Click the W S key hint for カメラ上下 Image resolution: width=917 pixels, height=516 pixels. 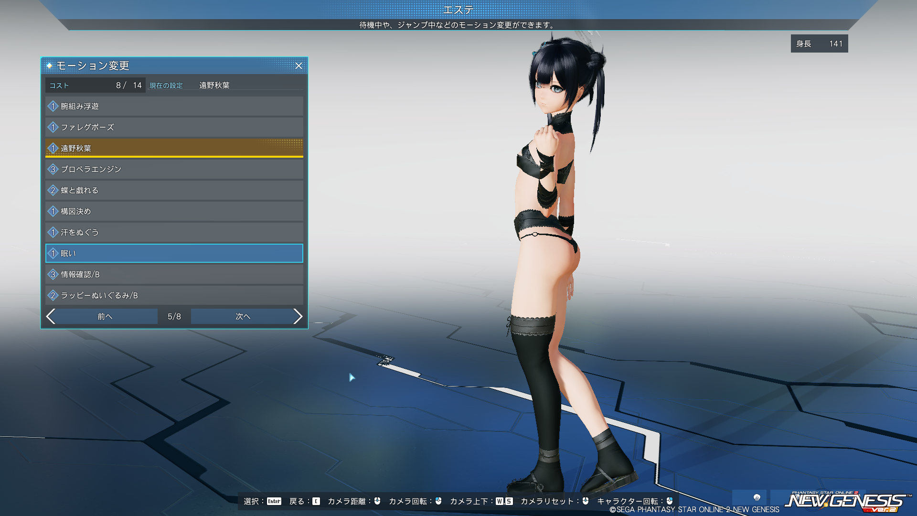(x=504, y=501)
